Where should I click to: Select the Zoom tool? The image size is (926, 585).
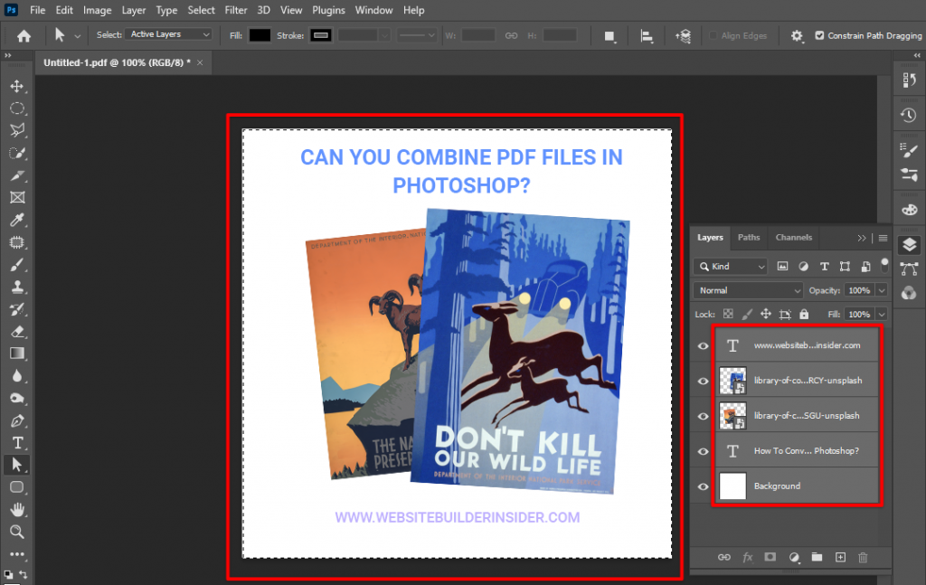tap(16, 532)
